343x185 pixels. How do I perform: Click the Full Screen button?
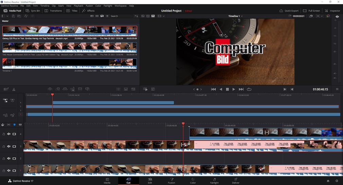pyautogui.click(x=312, y=11)
